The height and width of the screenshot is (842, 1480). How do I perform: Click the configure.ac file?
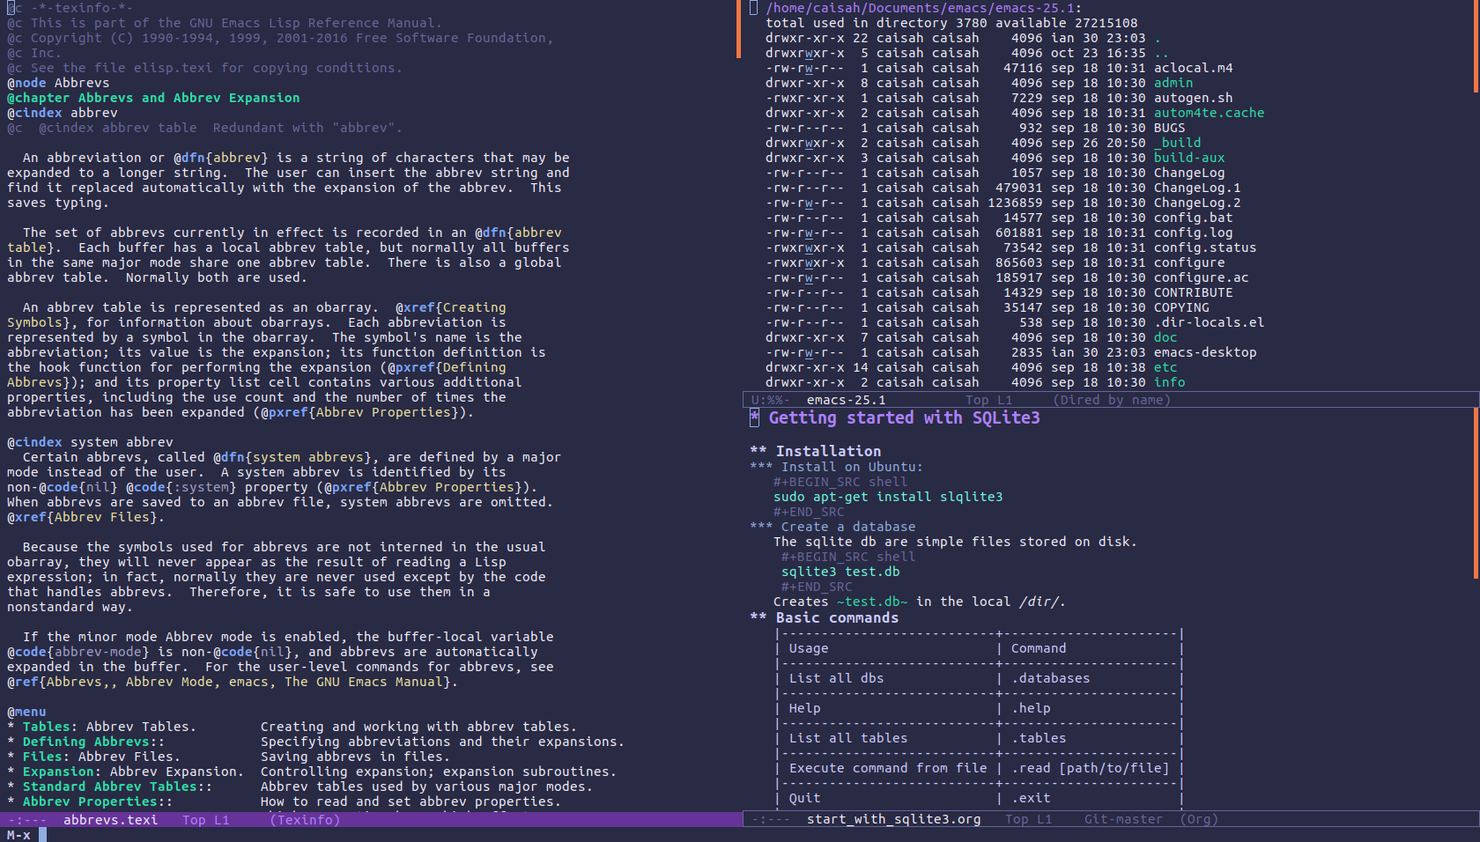click(1201, 277)
